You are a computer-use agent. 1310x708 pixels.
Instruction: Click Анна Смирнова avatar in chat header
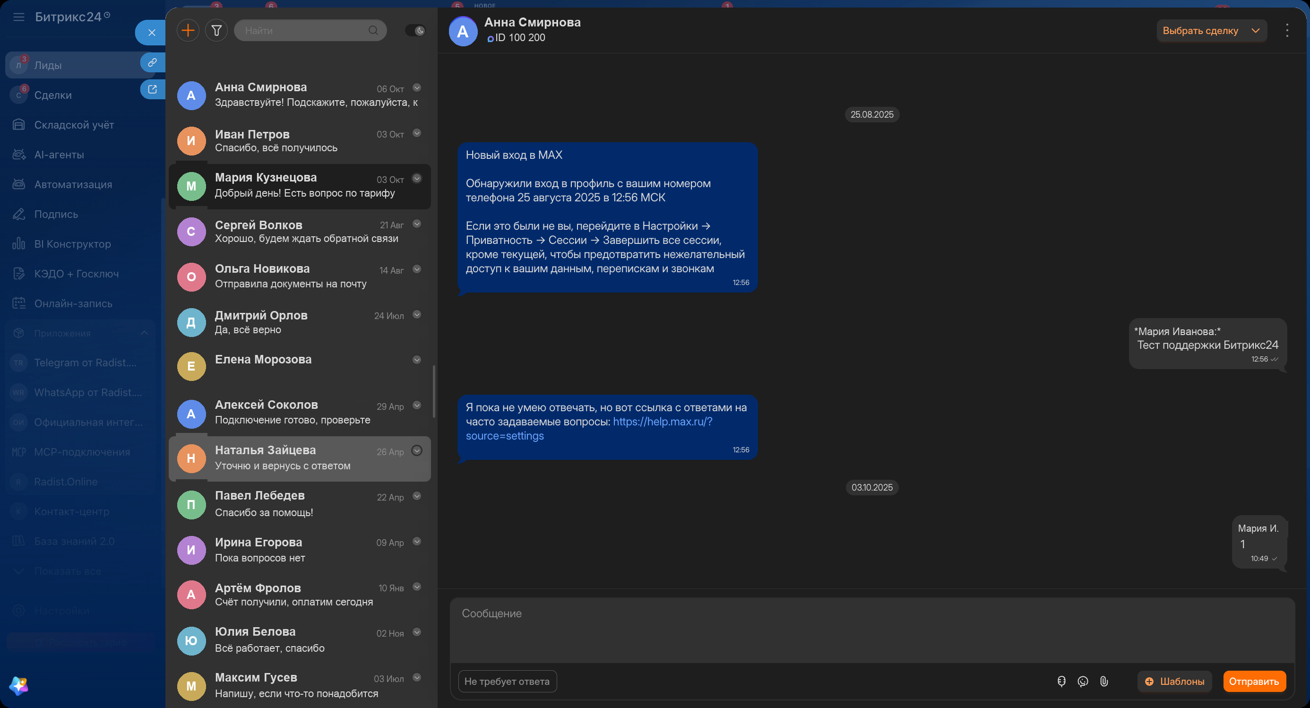tap(463, 31)
